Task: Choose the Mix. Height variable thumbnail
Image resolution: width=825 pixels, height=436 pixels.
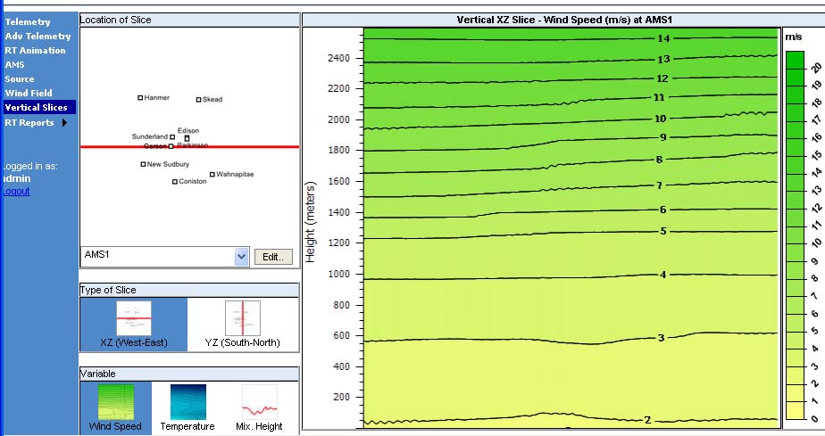Action: coord(259,401)
